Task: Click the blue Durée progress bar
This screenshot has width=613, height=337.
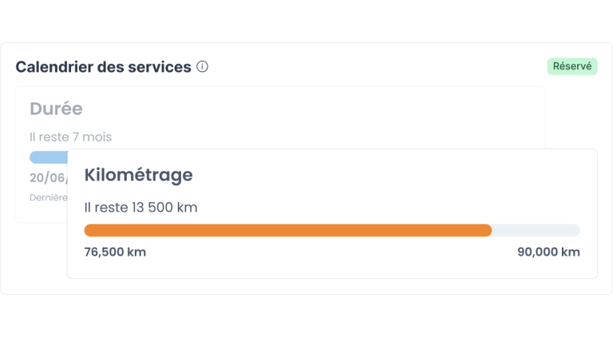Action: (49, 157)
